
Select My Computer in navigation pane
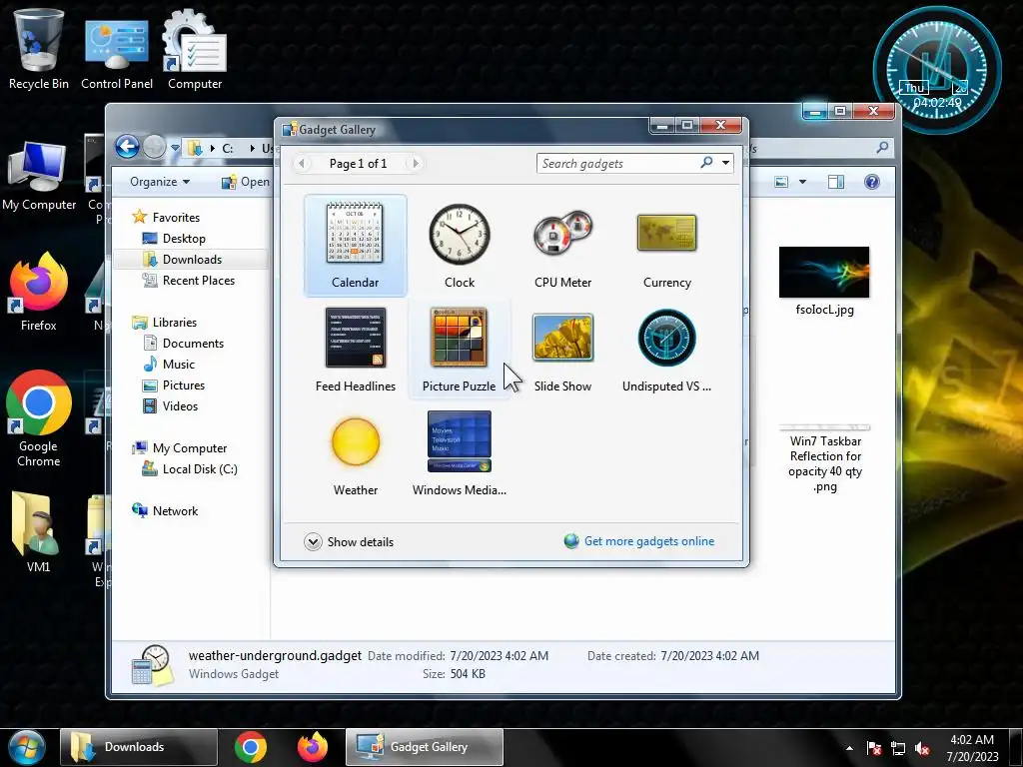pos(180,448)
